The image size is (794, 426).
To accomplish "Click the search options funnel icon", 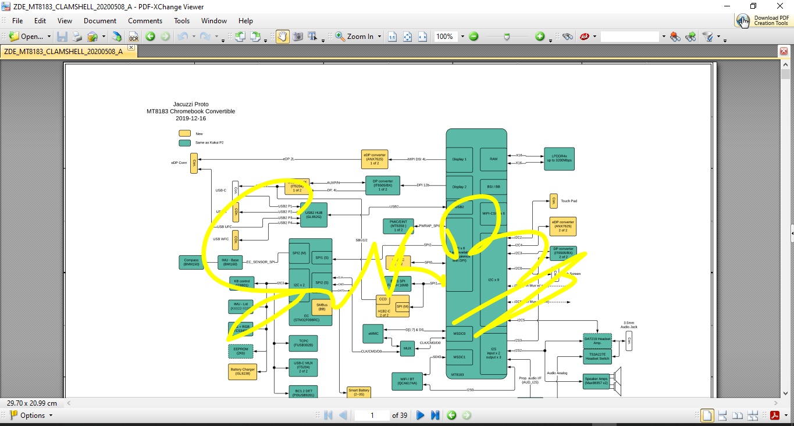I will (708, 37).
